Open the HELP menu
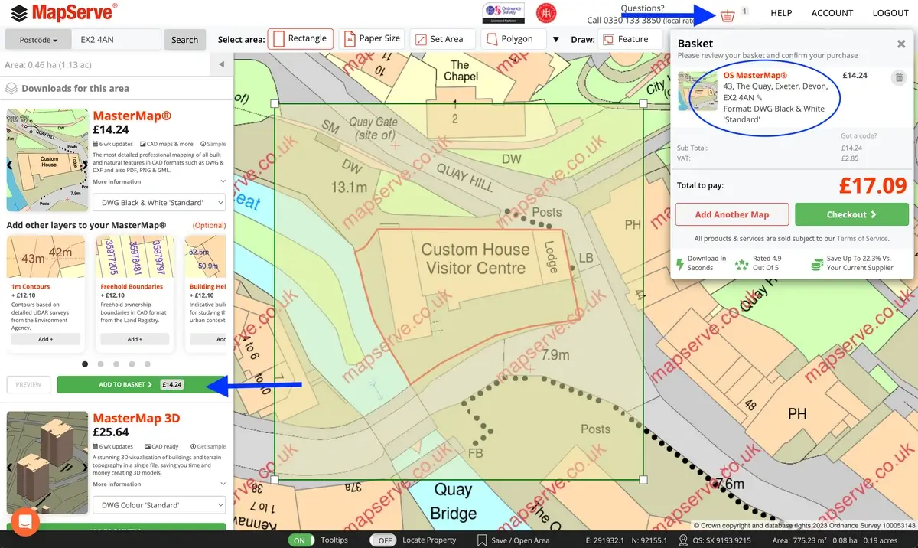 pos(781,13)
